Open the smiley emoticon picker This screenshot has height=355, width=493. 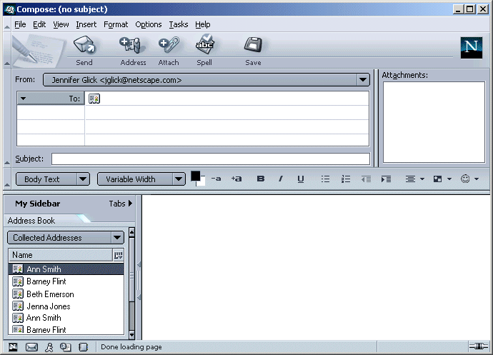tap(469, 179)
